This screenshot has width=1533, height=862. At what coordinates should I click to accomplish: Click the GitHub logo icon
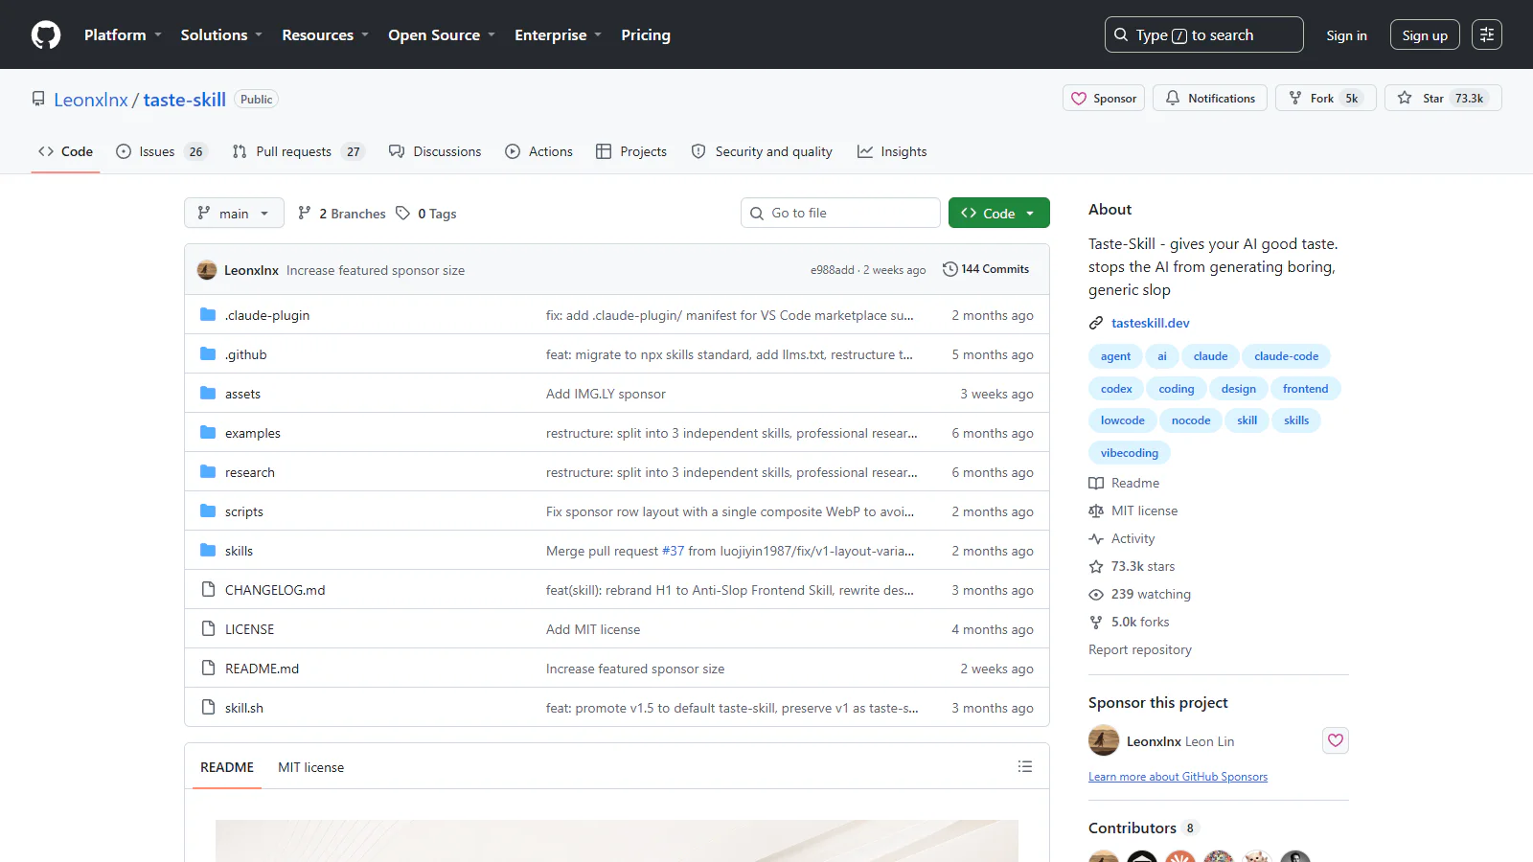point(46,34)
